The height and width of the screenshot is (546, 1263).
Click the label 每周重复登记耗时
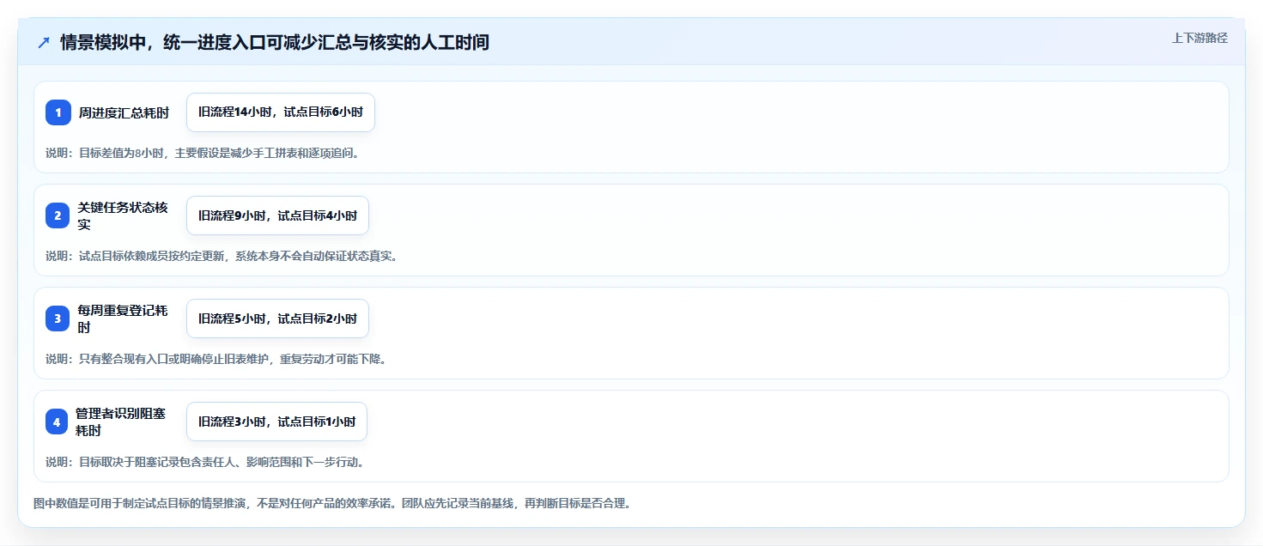coord(123,318)
